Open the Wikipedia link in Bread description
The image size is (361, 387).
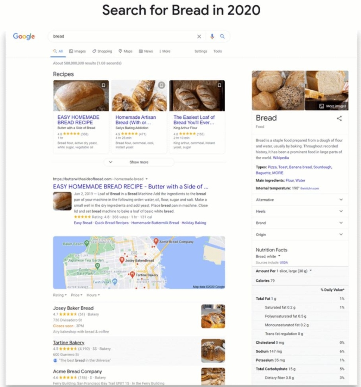tap(281, 158)
